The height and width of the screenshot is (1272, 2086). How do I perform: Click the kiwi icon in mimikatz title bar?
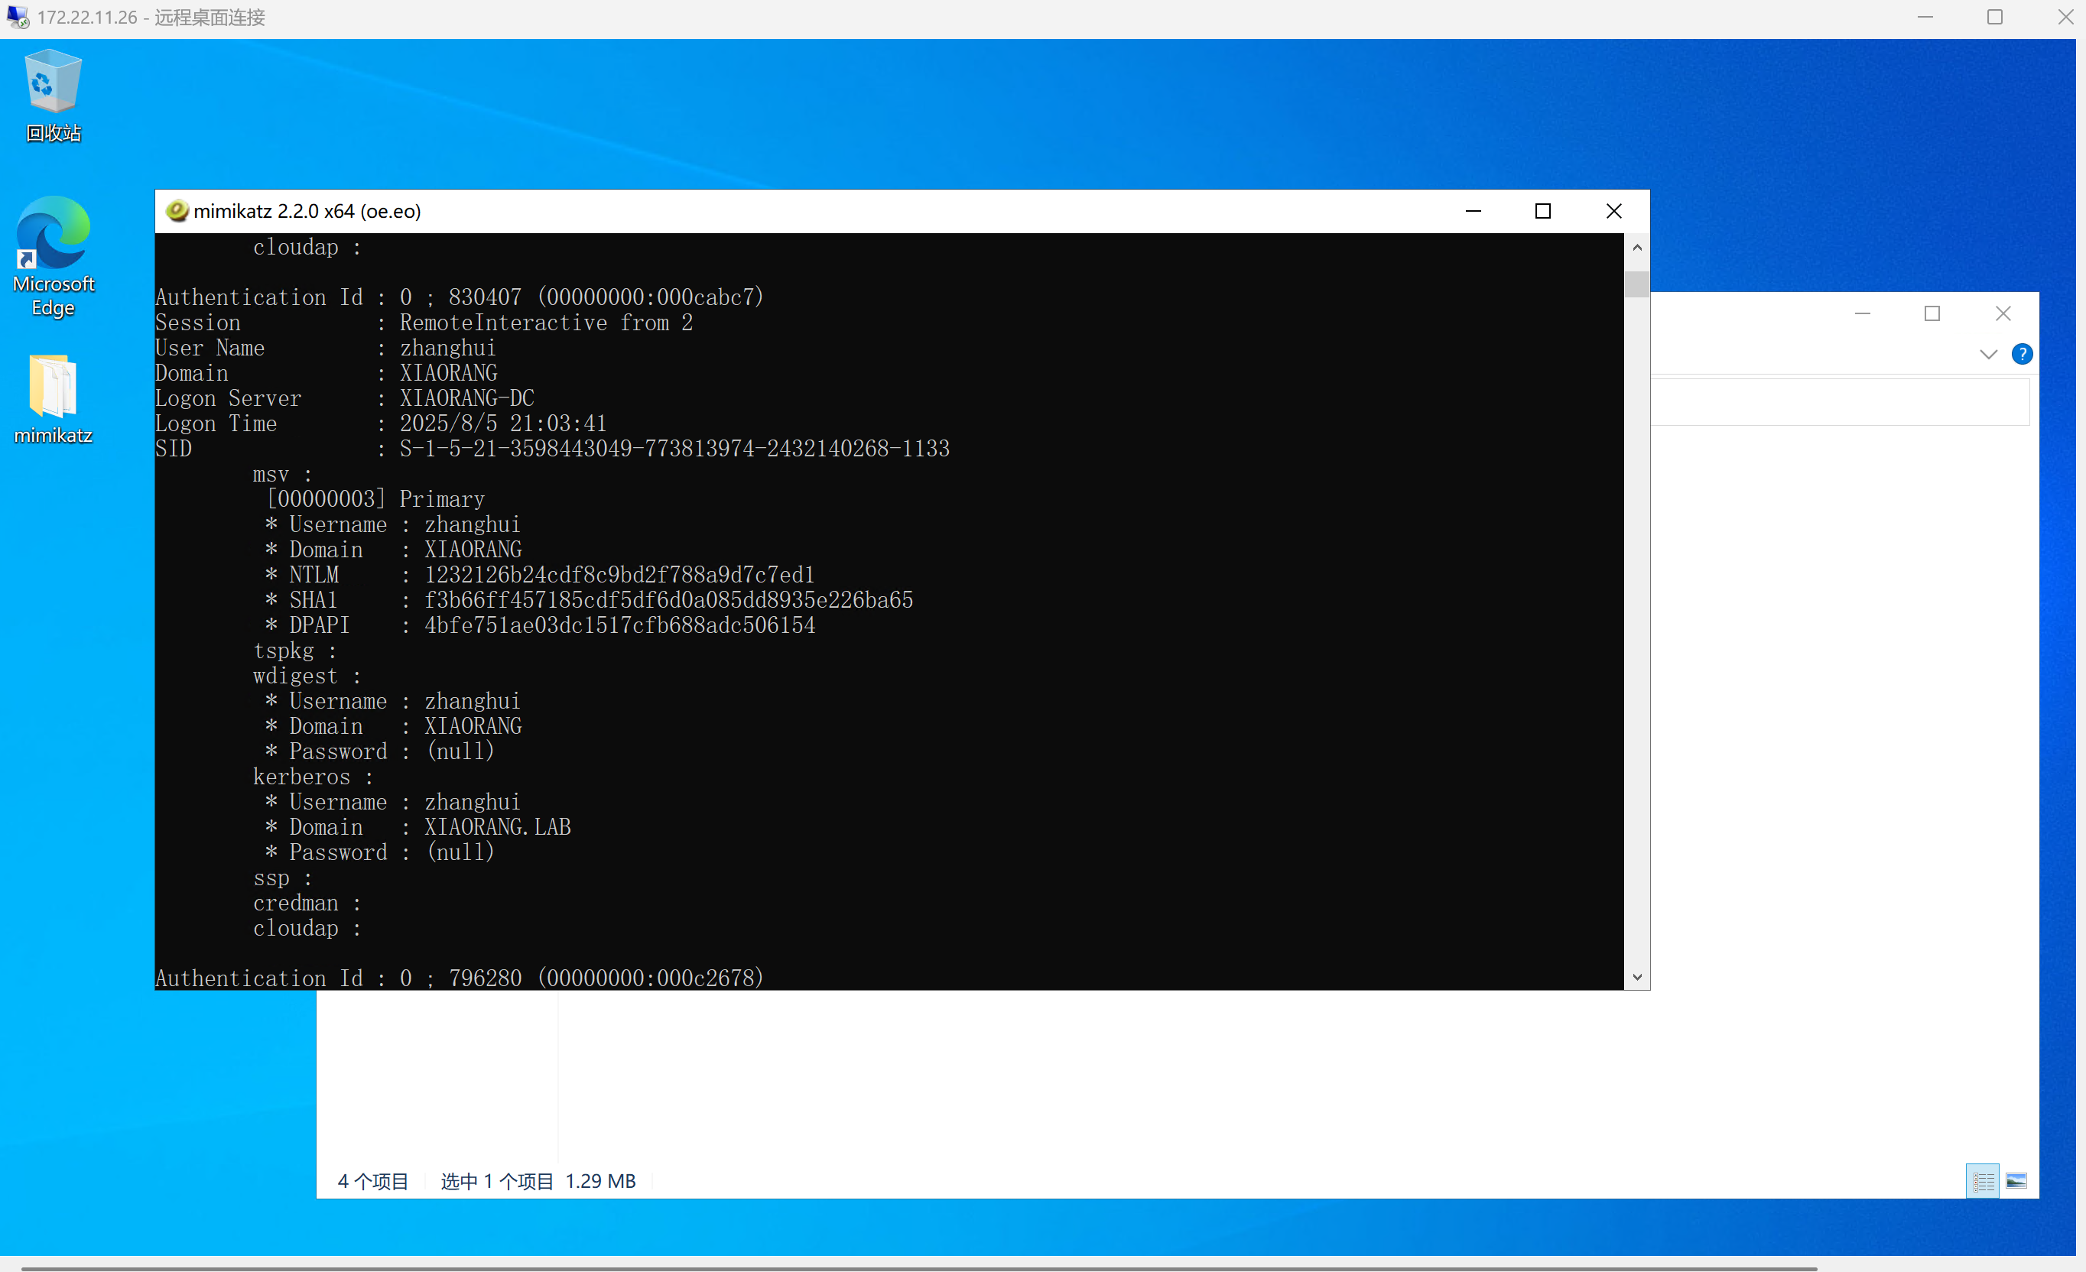point(177,211)
